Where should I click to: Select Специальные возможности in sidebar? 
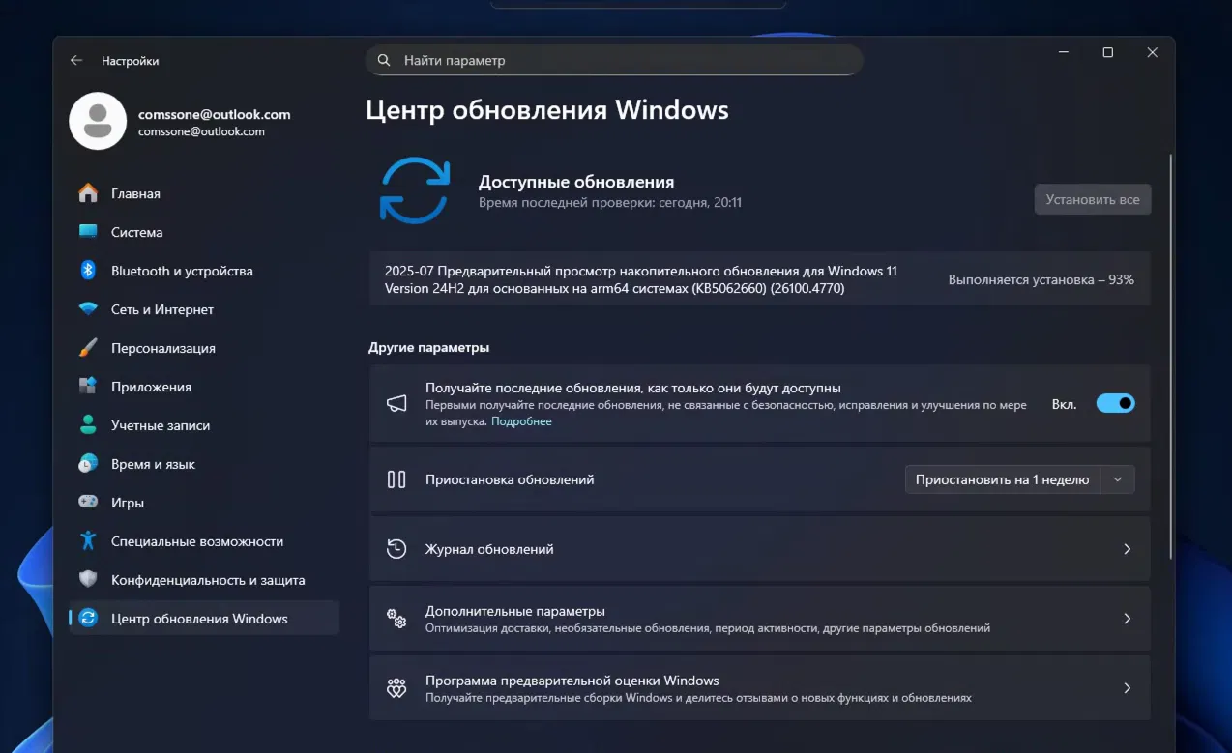coord(204,541)
